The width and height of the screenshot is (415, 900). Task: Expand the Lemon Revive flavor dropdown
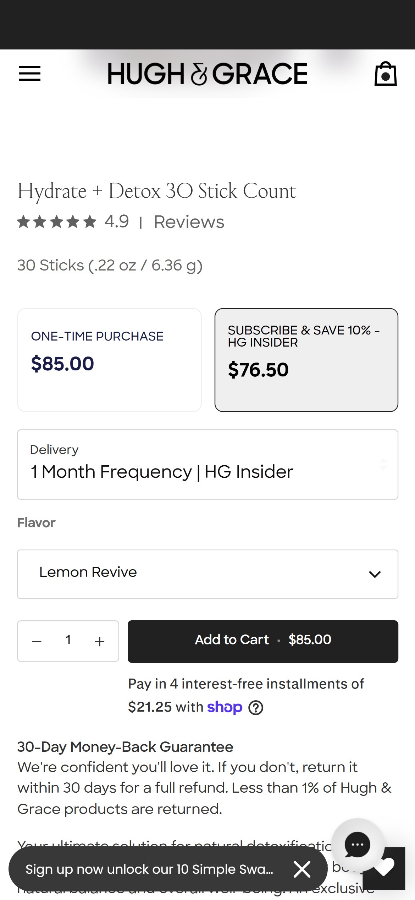207,574
